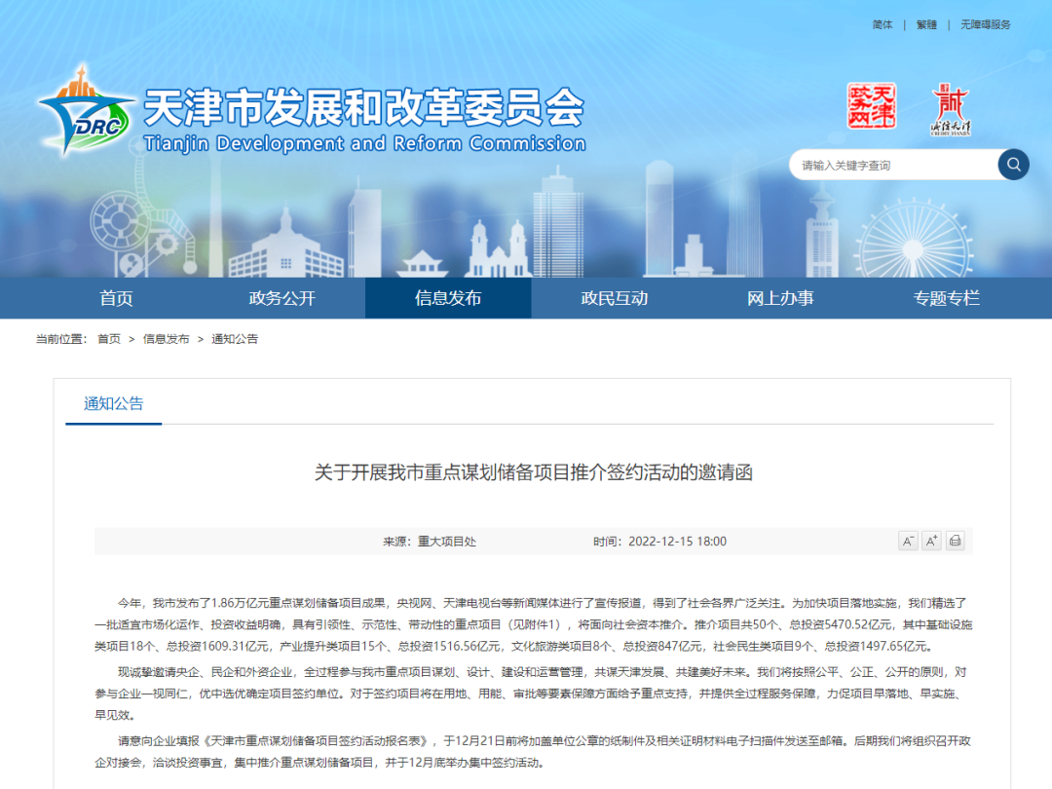The height and width of the screenshot is (789, 1052).
Task: Click the date 2022-12-15 18:00
Action: (x=677, y=542)
